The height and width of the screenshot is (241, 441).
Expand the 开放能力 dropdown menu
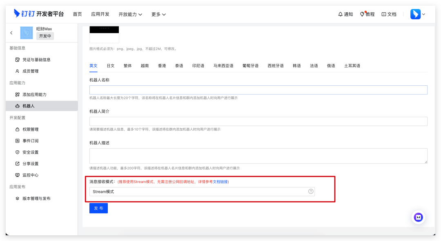(x=130, y=14)
